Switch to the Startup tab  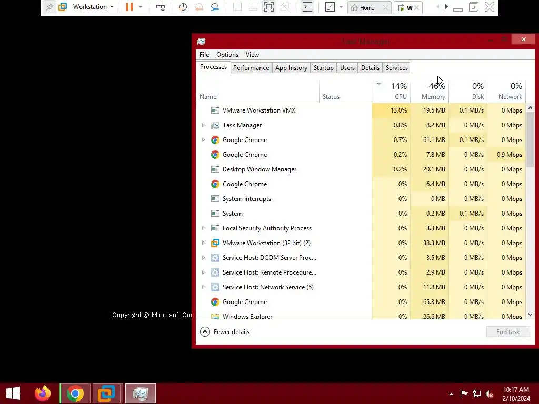click(x=324, y=68)
